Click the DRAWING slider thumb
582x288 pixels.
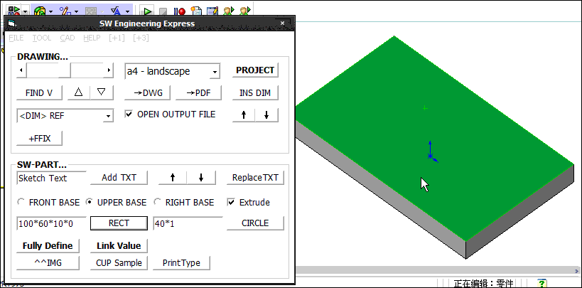click(x=65, y=70)
